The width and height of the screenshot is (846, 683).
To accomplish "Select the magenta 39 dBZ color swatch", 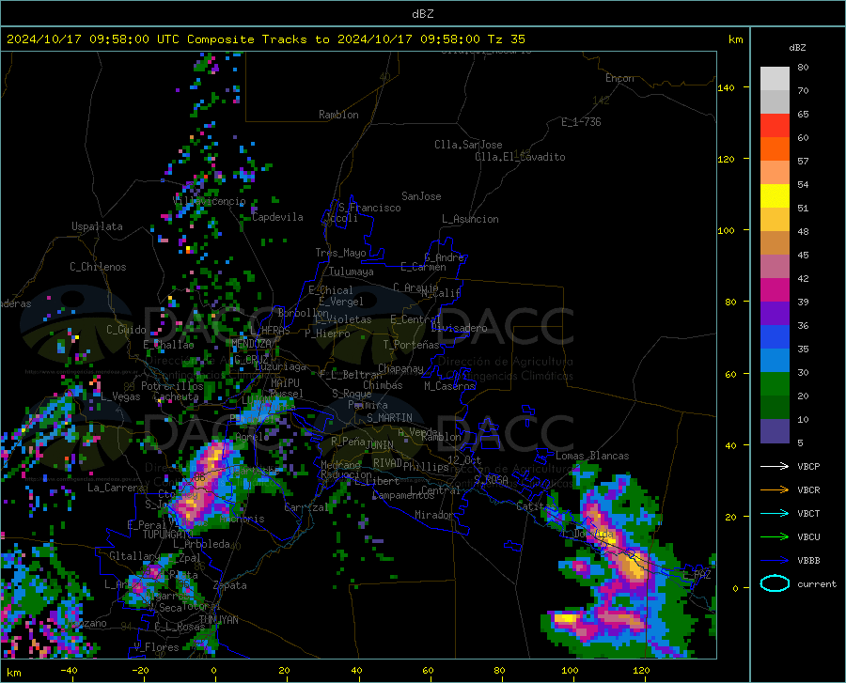I will [775, 290].
